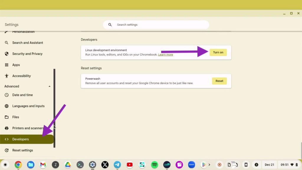This screenshot has height=170, width=302.
Task: Open the launcher circle button on shelf
Action: 5,165
